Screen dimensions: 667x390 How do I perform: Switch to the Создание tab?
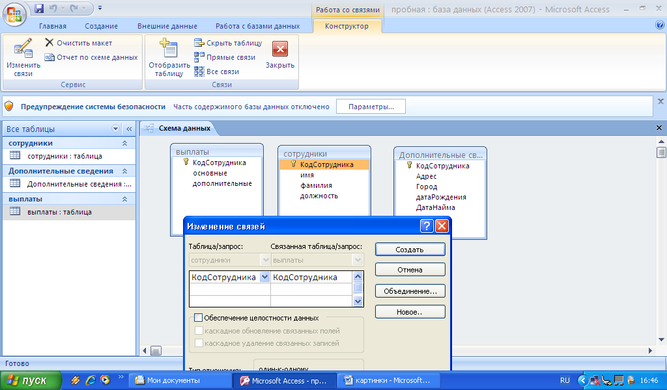(101, 26)
